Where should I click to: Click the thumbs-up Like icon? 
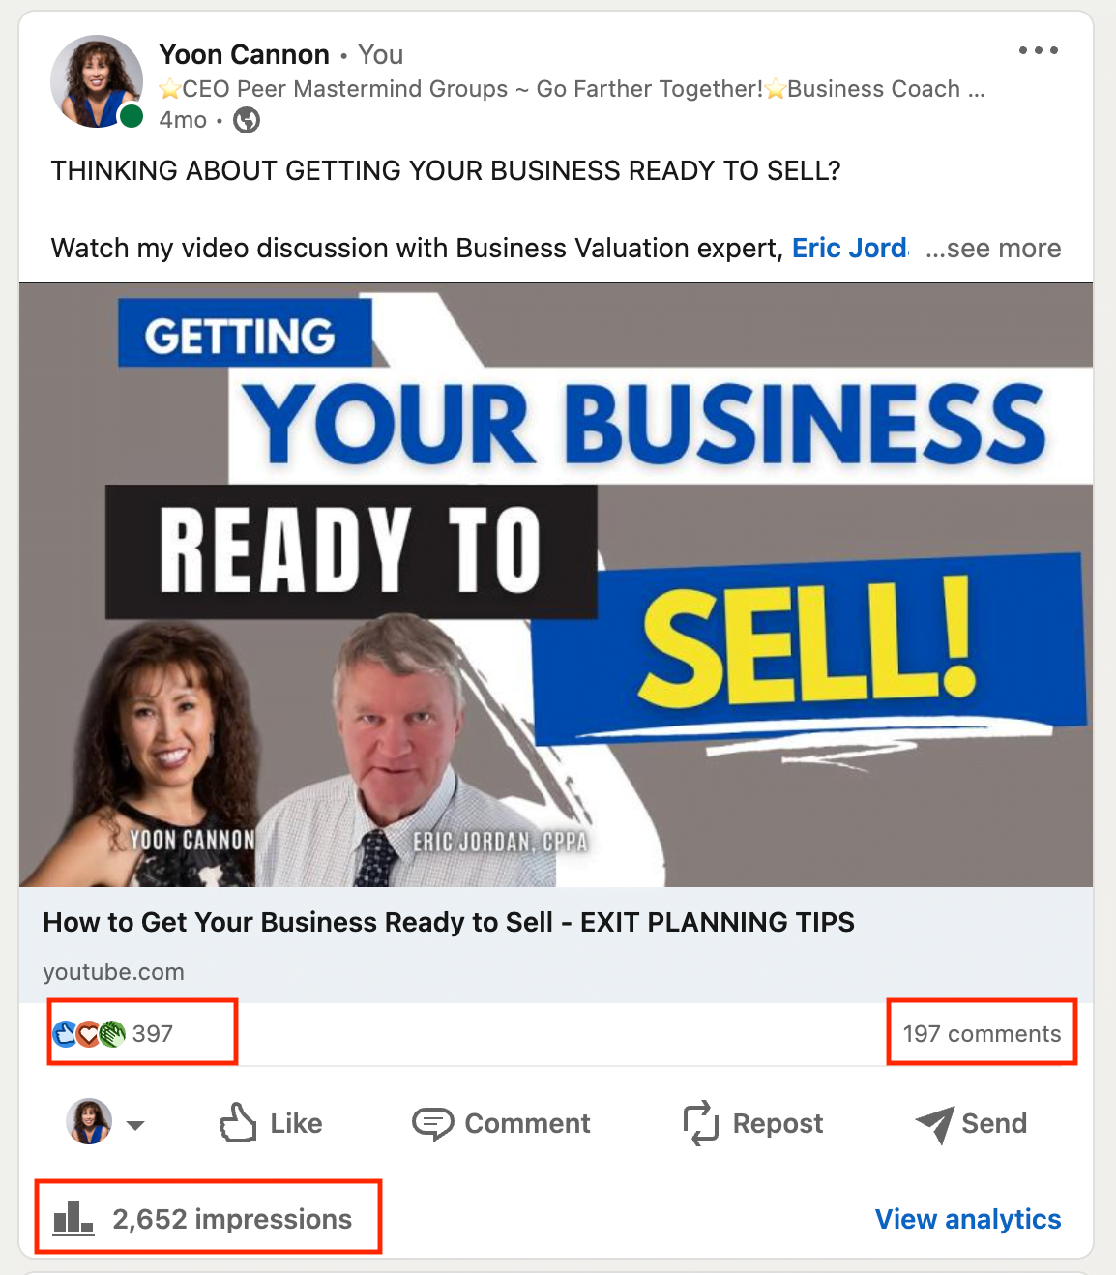[238, 1123]
